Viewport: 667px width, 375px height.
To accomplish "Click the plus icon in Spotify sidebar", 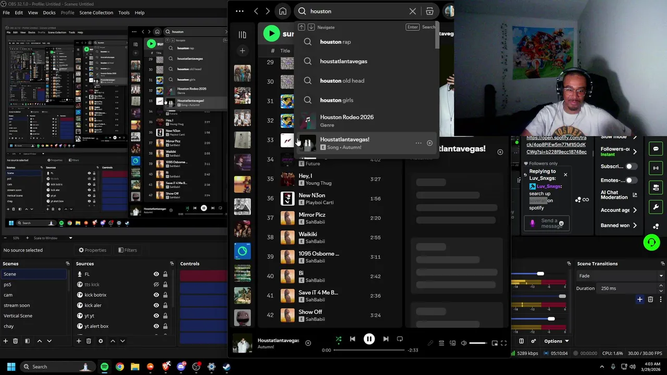I will point(242,51).
